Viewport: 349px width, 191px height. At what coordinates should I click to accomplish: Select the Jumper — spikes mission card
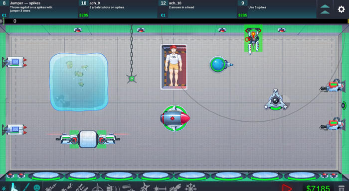tap(39, 9)
